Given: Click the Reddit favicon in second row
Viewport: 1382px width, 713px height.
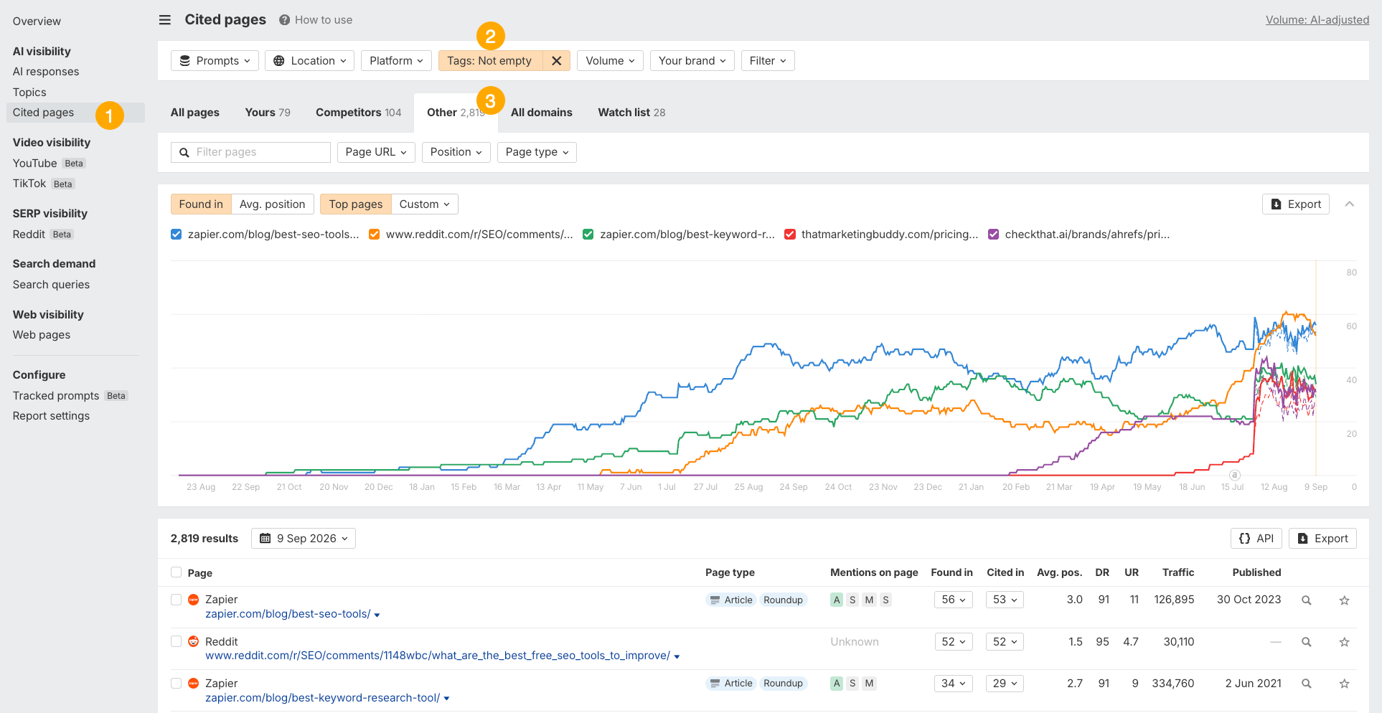Looking at the screenshot, I should pyautogui.click(x=193, y=641).
